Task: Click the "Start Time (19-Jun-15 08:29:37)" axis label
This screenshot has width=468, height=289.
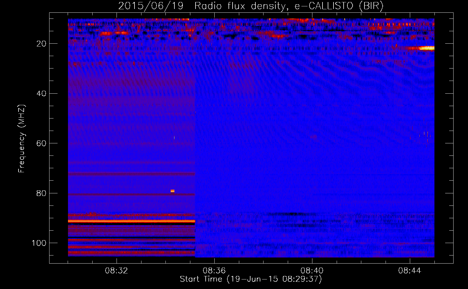Action: click(251, 279)
